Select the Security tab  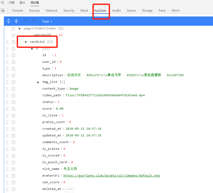[69, 11]
